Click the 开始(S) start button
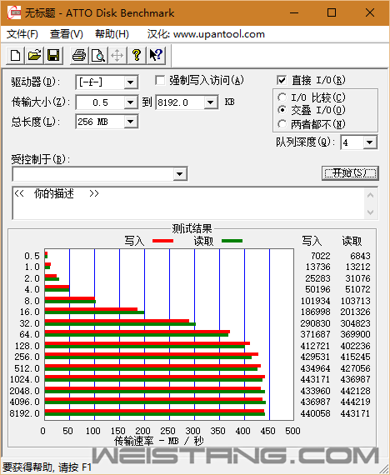The width and height of the screenshot is (390, 475). [x=350, y=173]
